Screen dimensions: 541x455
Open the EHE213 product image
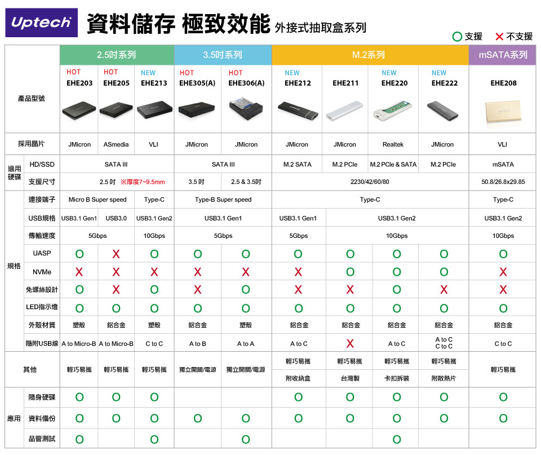point(154,109)
